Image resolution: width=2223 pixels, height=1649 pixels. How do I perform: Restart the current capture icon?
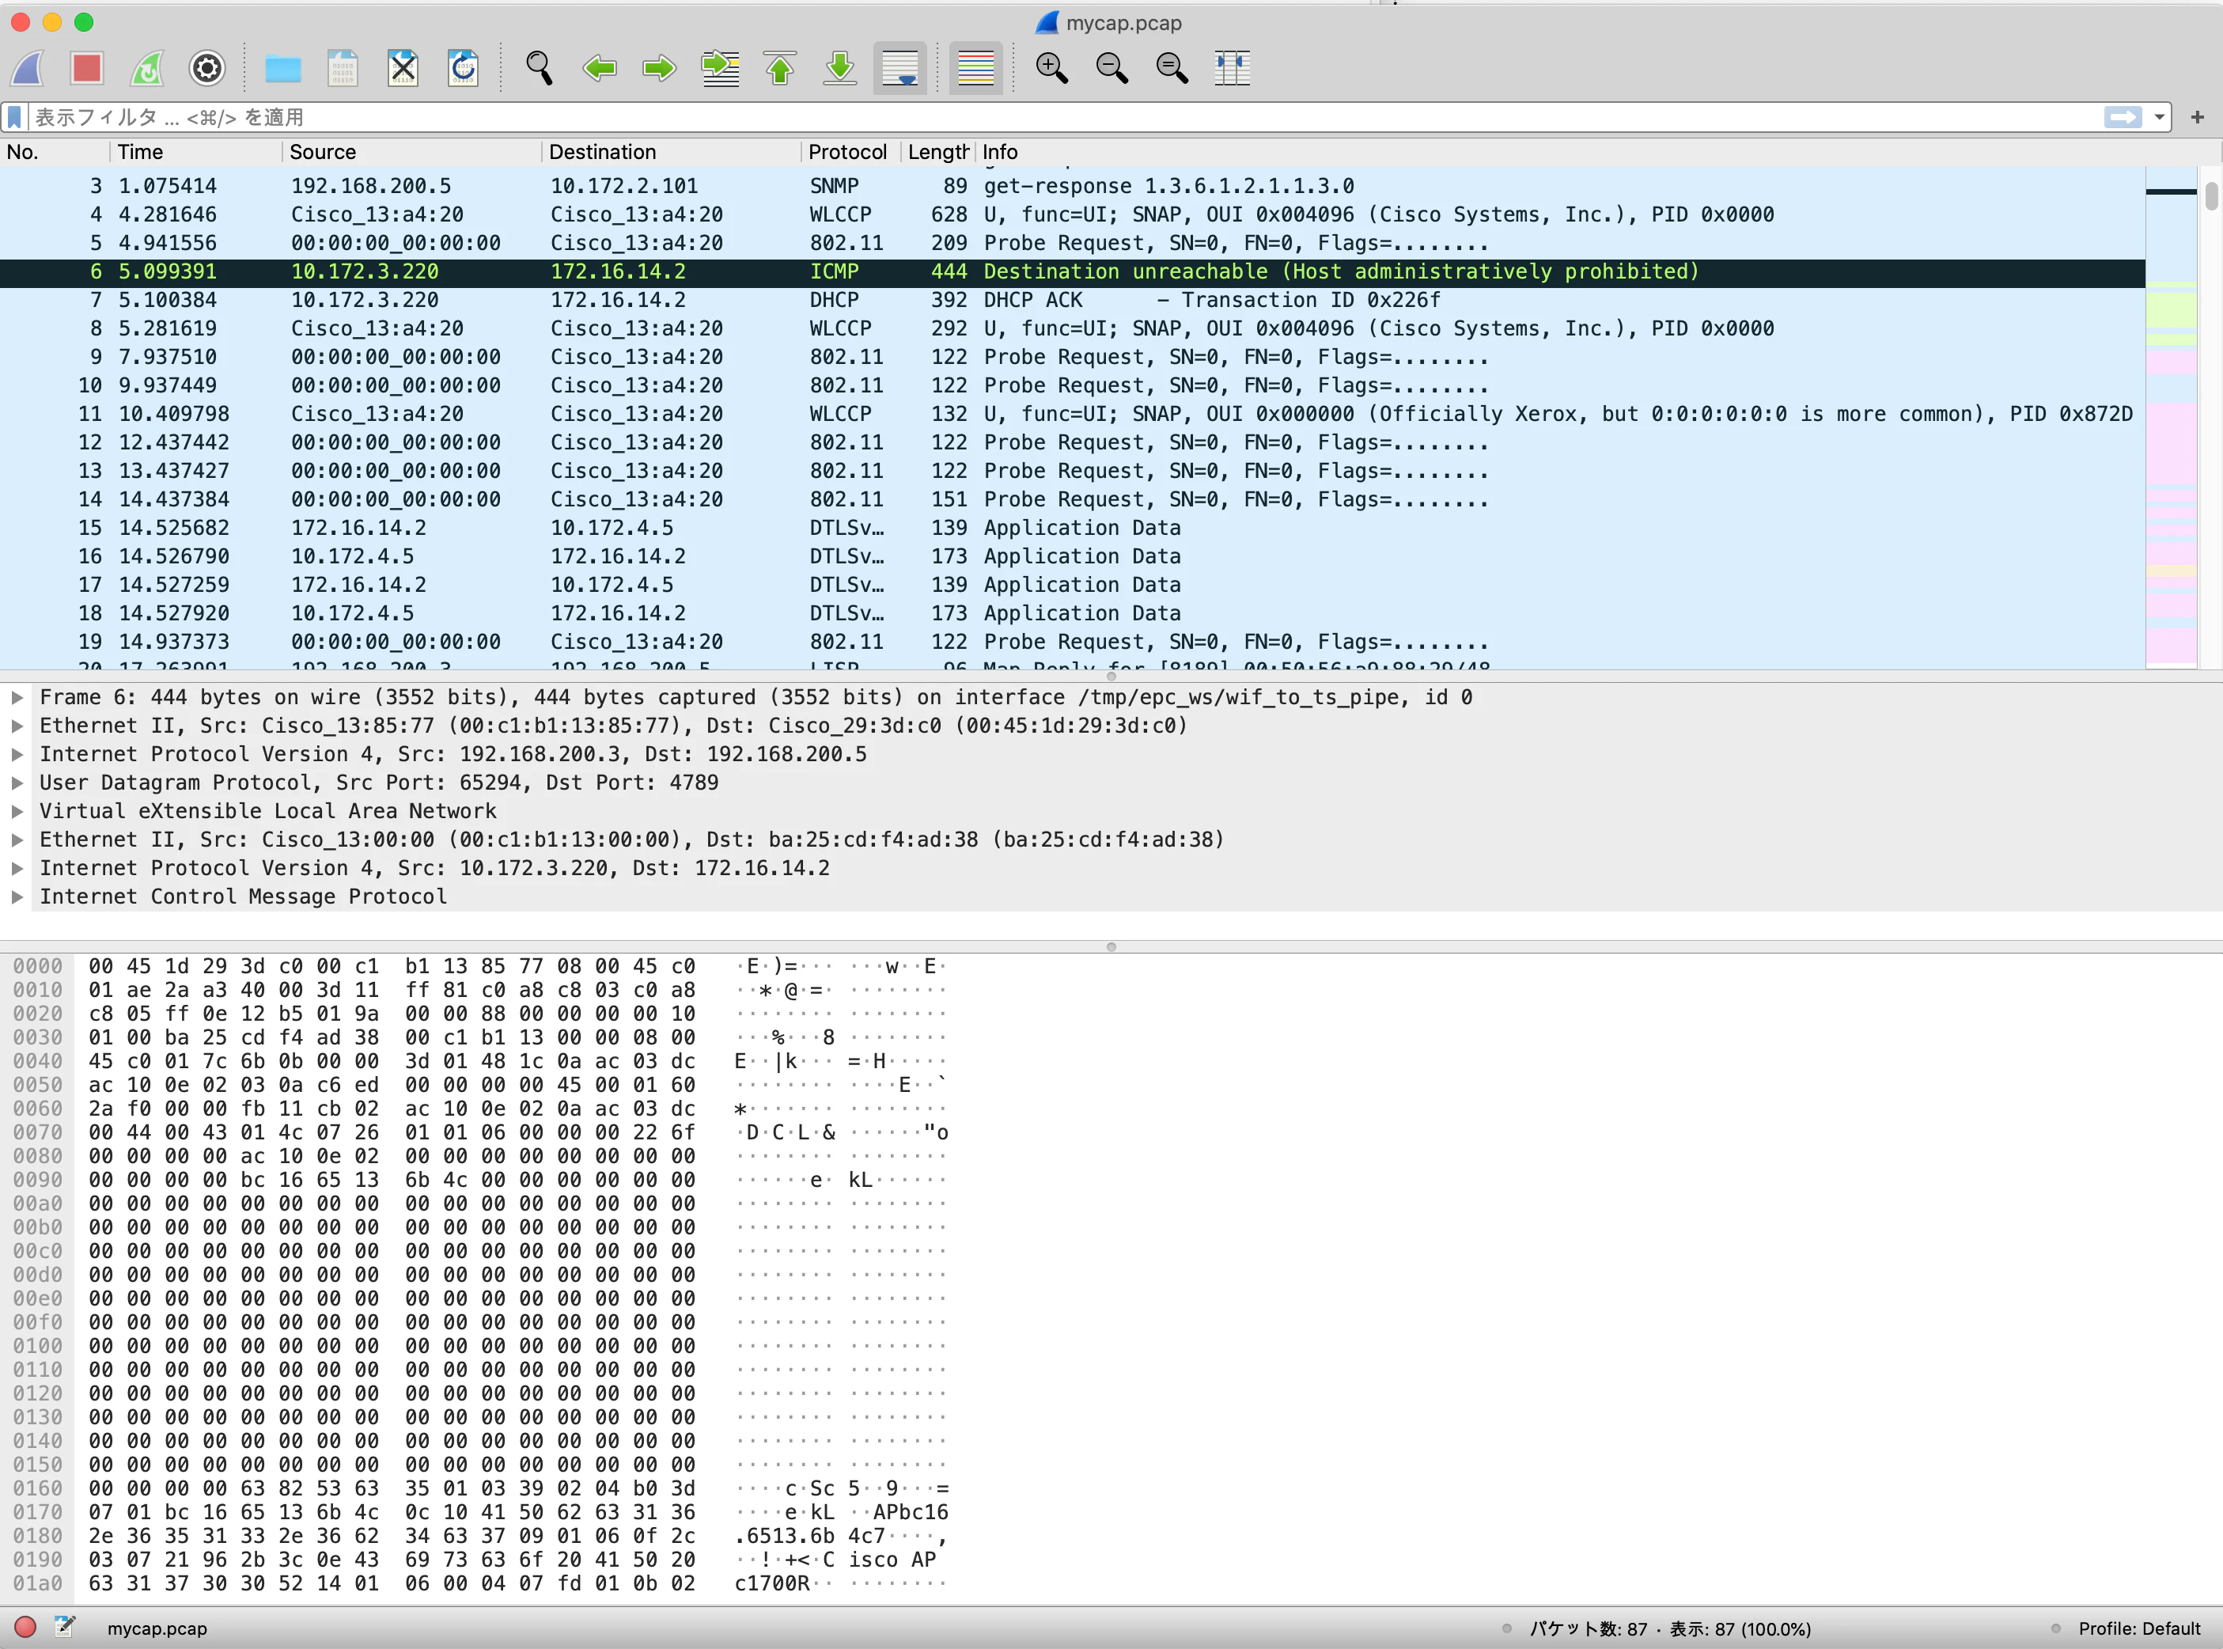coord(146,68)
